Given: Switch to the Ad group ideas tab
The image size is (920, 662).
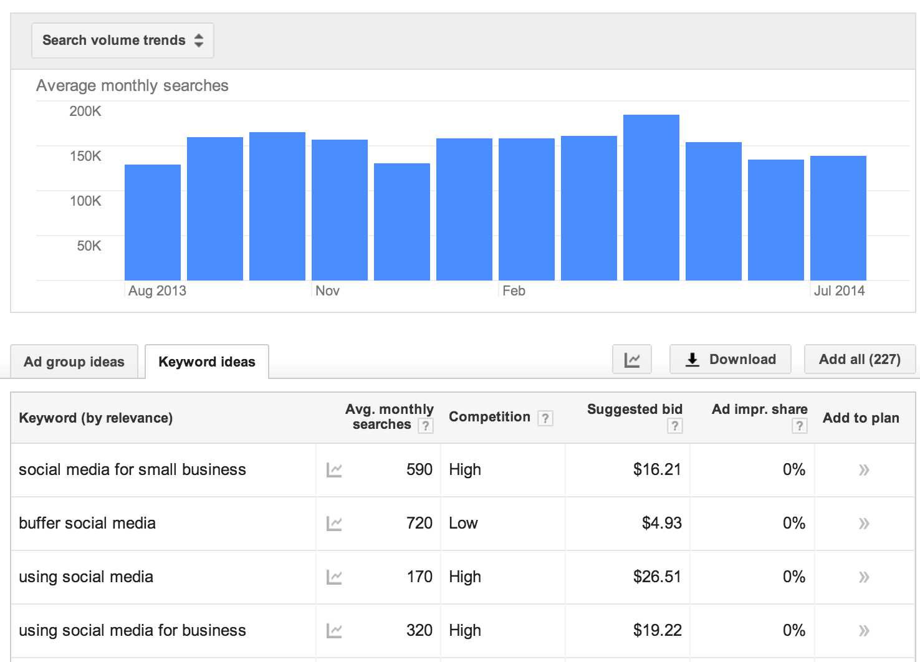Looking at the screenshot, I should click(74, 362).
